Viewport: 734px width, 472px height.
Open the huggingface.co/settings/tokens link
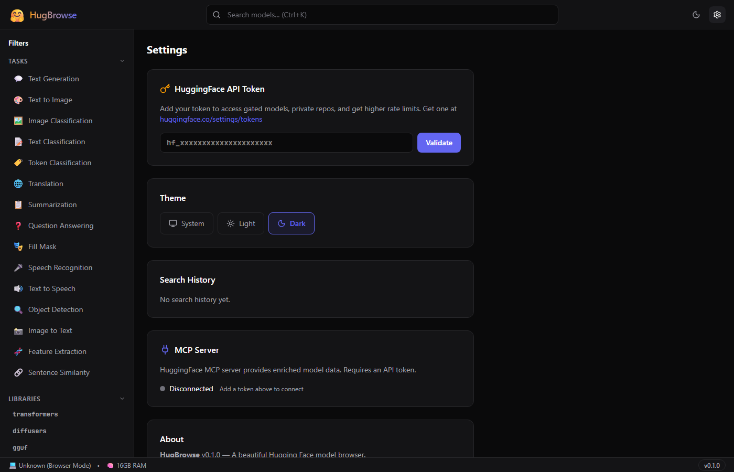[x=211, y=119]
